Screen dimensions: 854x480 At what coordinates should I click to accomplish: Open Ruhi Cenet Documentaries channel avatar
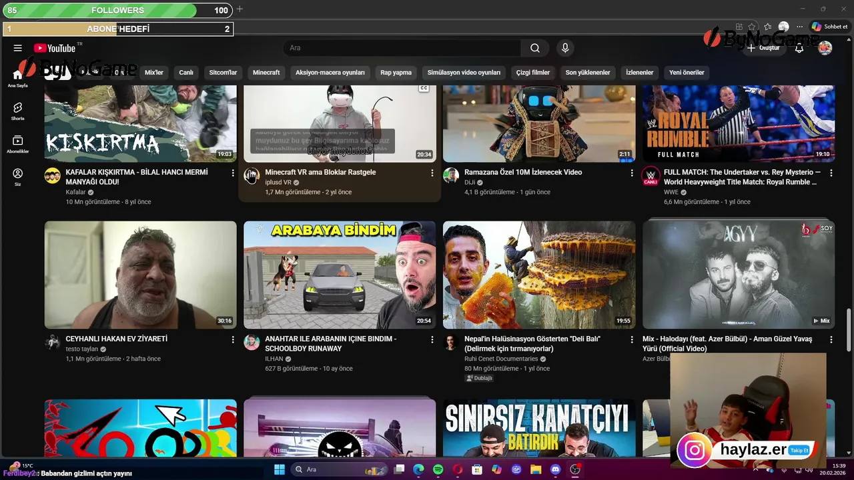click(451, 343)
